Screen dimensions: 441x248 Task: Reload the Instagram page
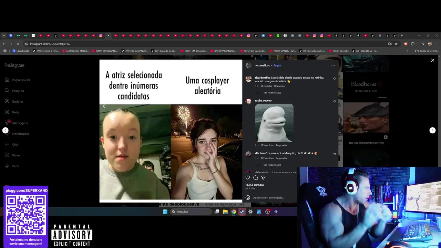pyautogui.click(x=18, y=44)
